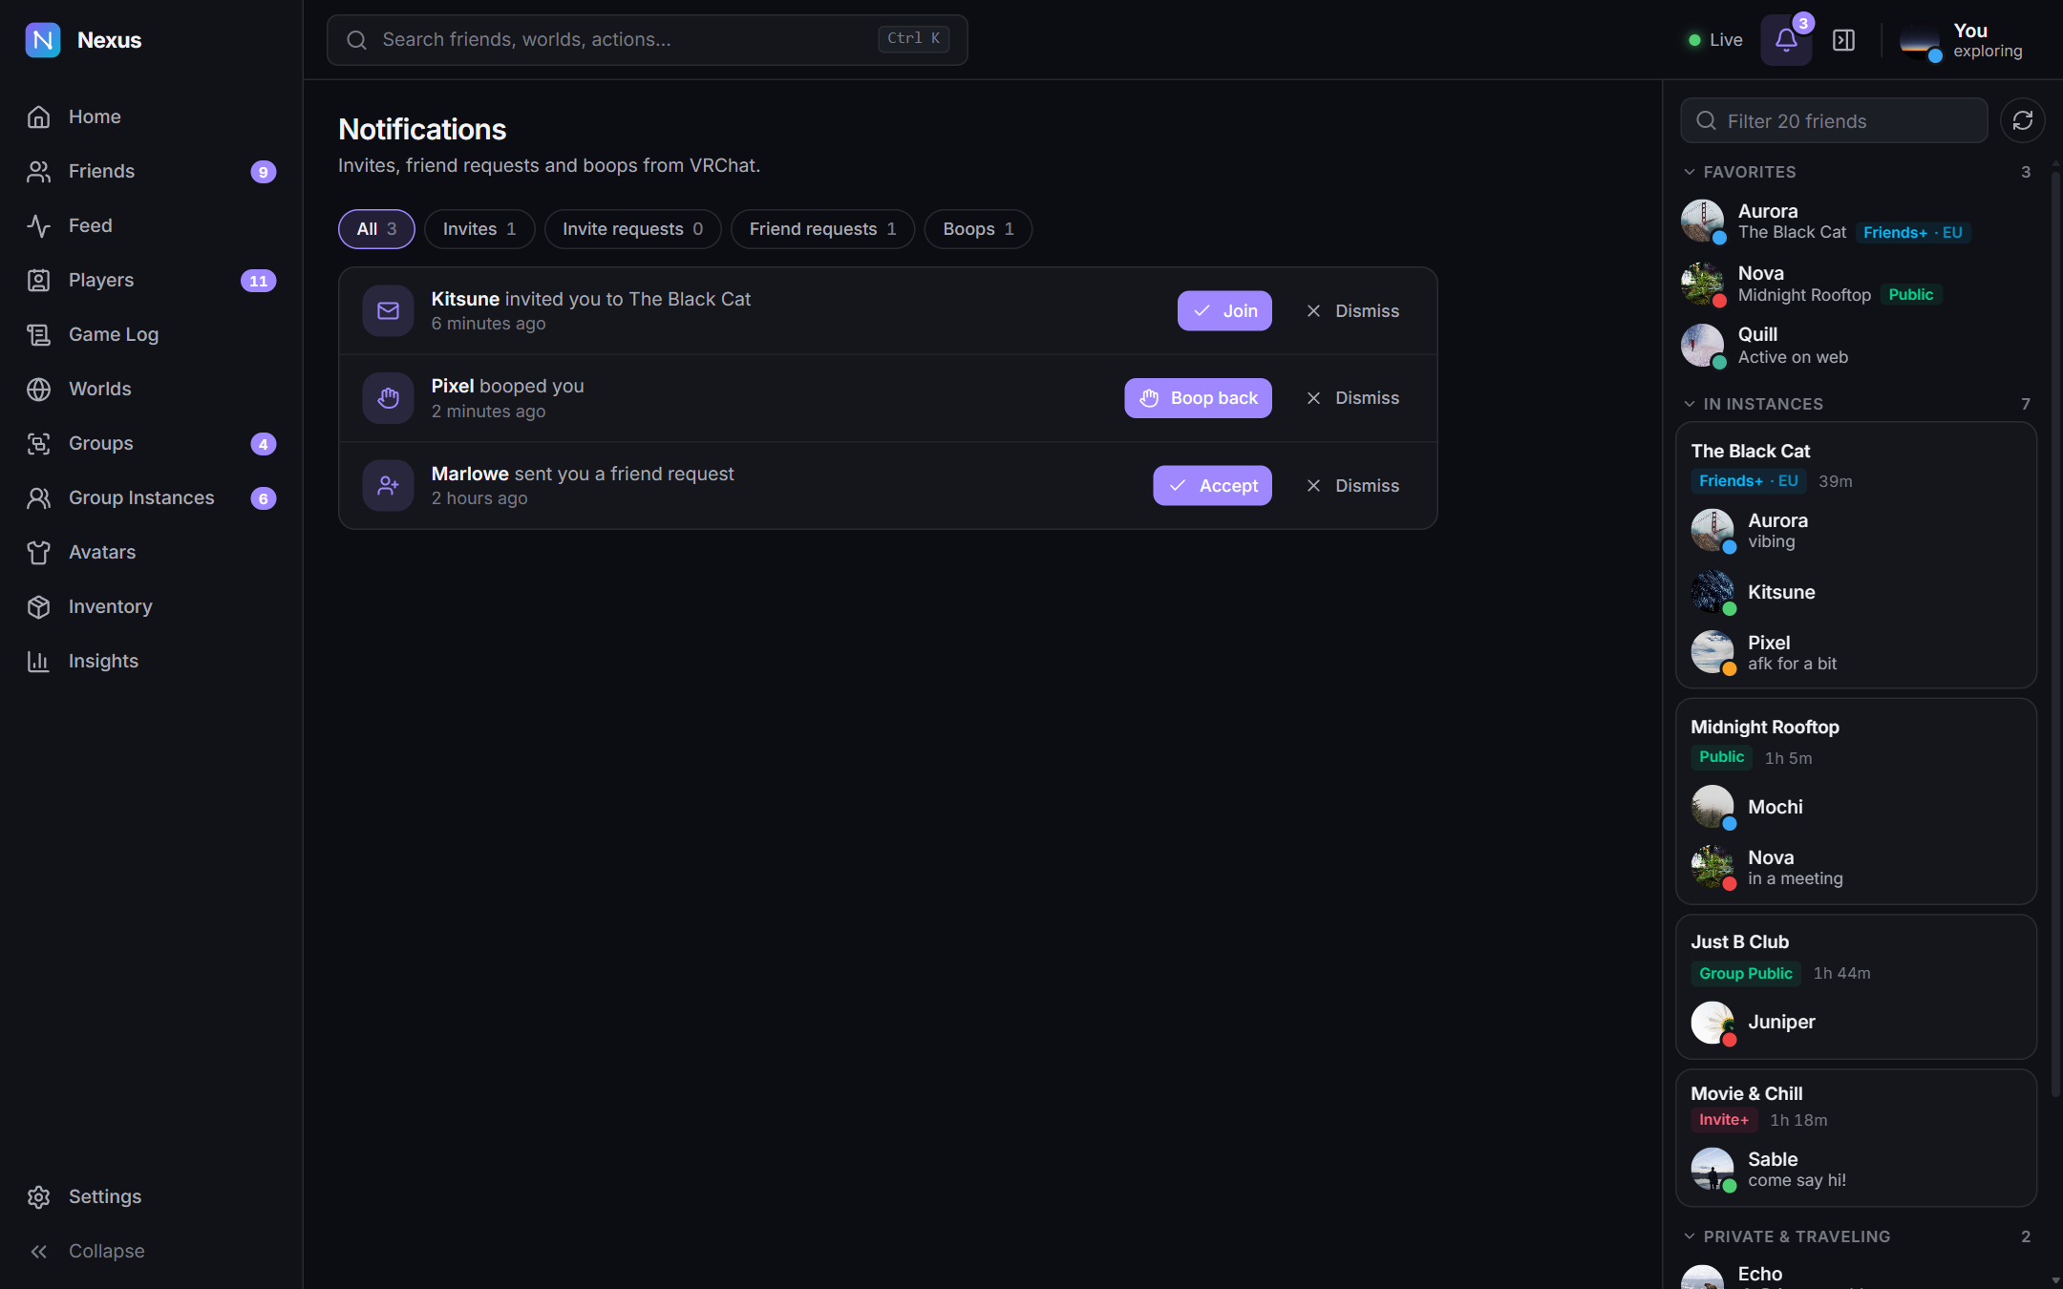The width and height of the screenshot is (2063, 1289).
Task: Toggle the right sidebar panel icon
Action: tap(1843, 40)
